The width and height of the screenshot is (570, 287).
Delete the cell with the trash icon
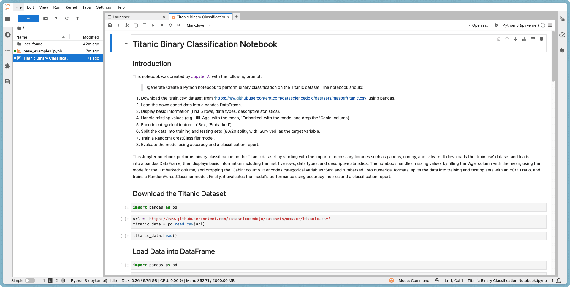click(x=541, y=39)
